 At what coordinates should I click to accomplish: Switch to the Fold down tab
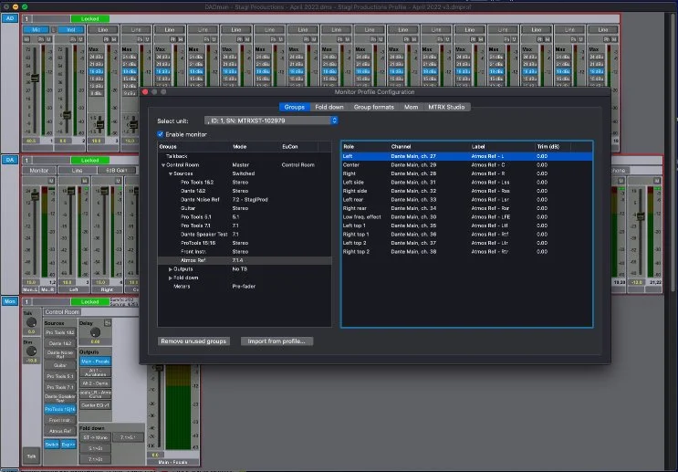(329, 107)
